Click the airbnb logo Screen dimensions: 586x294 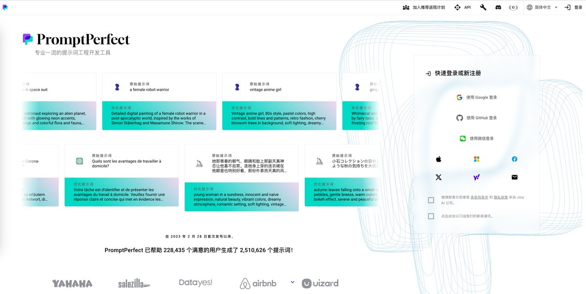pos(258,283)
